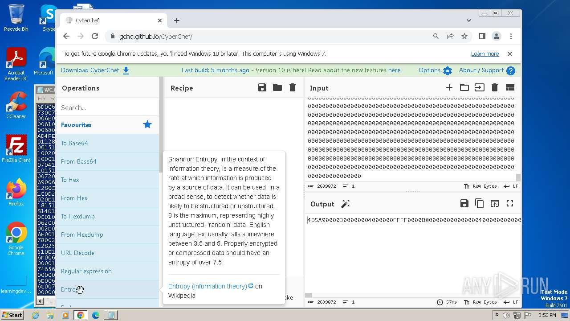Go back in Chrome
Screen dimensions: 570x321
coord(66,37)
